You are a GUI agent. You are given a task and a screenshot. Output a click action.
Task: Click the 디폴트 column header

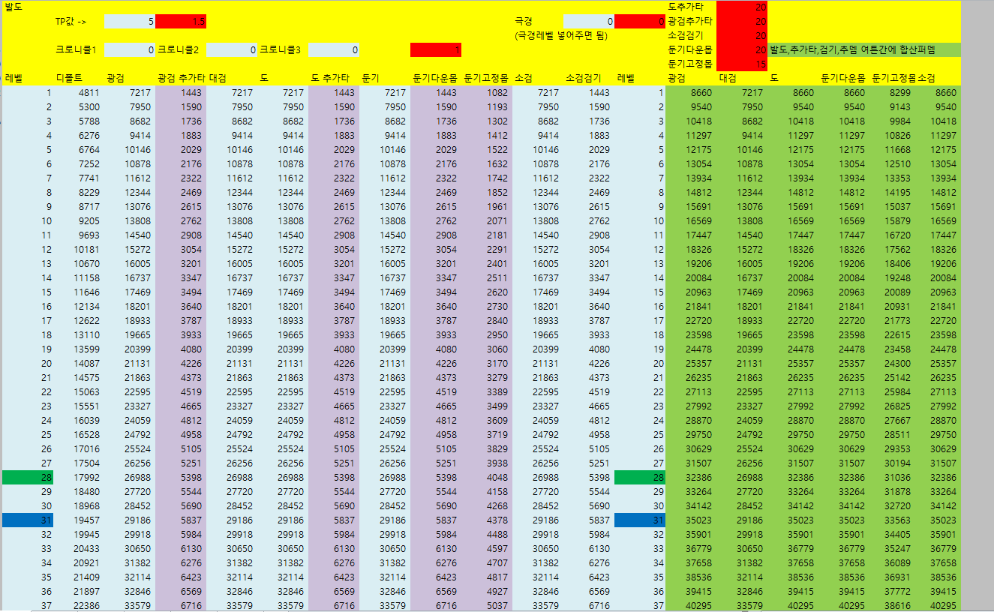pos(69,78)
